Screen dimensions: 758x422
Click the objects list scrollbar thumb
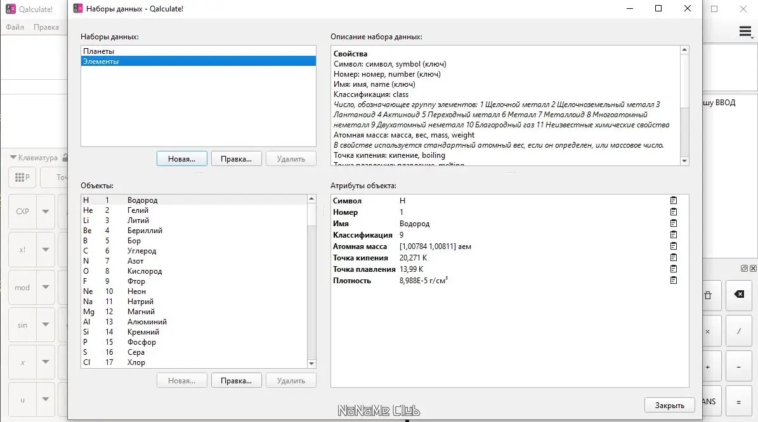[311, 215]
